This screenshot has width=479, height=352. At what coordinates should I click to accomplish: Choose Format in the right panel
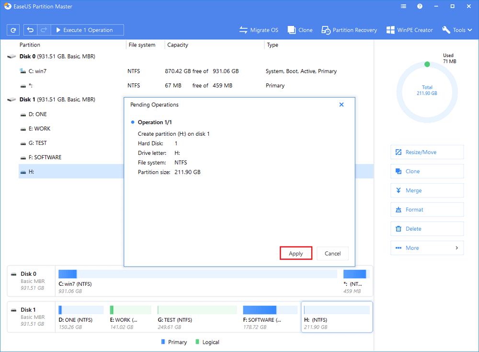tap(427, 210)
